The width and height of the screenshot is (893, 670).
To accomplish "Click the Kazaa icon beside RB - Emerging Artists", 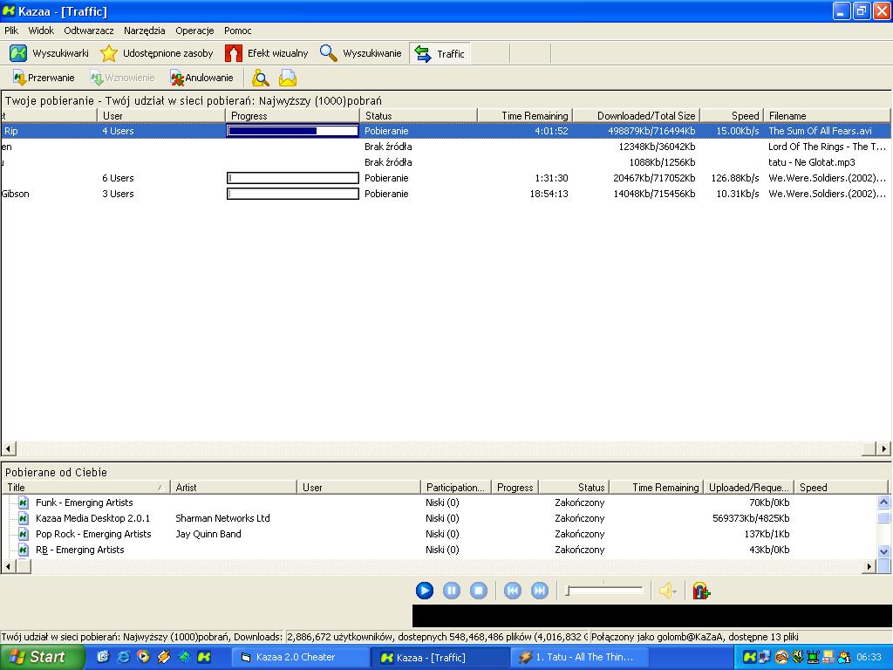I will click(24, 550).
